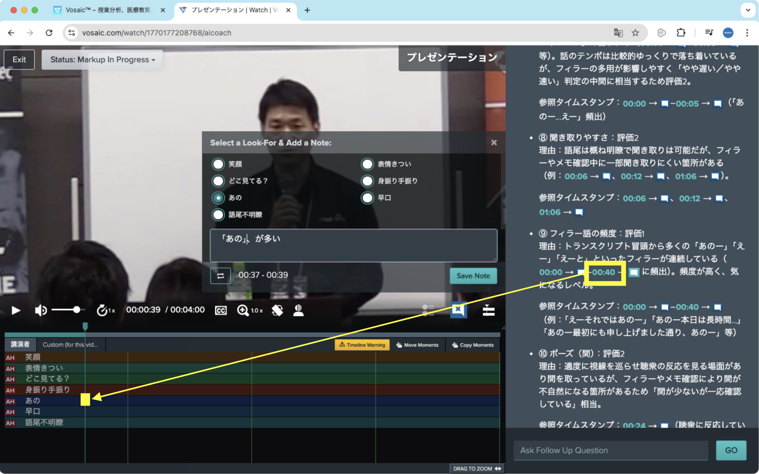Select the 早口 radio option
Viewport: 759px width, 474px height.
[x=367, y=198]
